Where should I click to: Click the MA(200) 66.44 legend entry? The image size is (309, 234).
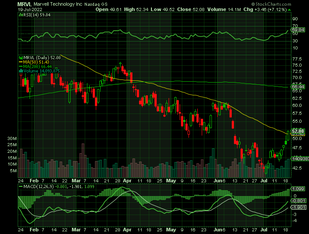tap(35, 66)
